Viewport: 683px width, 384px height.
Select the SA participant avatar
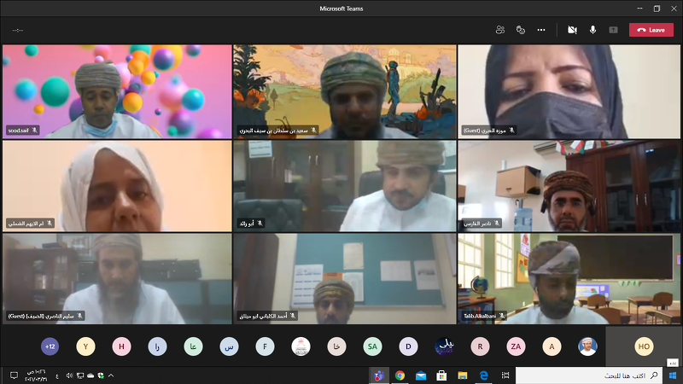(x=372, y=346)
